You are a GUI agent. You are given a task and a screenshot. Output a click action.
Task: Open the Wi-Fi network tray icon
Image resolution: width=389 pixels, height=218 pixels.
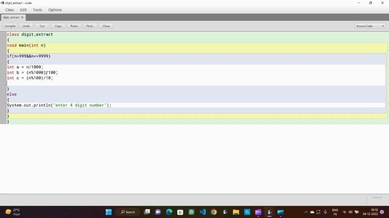pyautogui.click(x=345, y=212)
